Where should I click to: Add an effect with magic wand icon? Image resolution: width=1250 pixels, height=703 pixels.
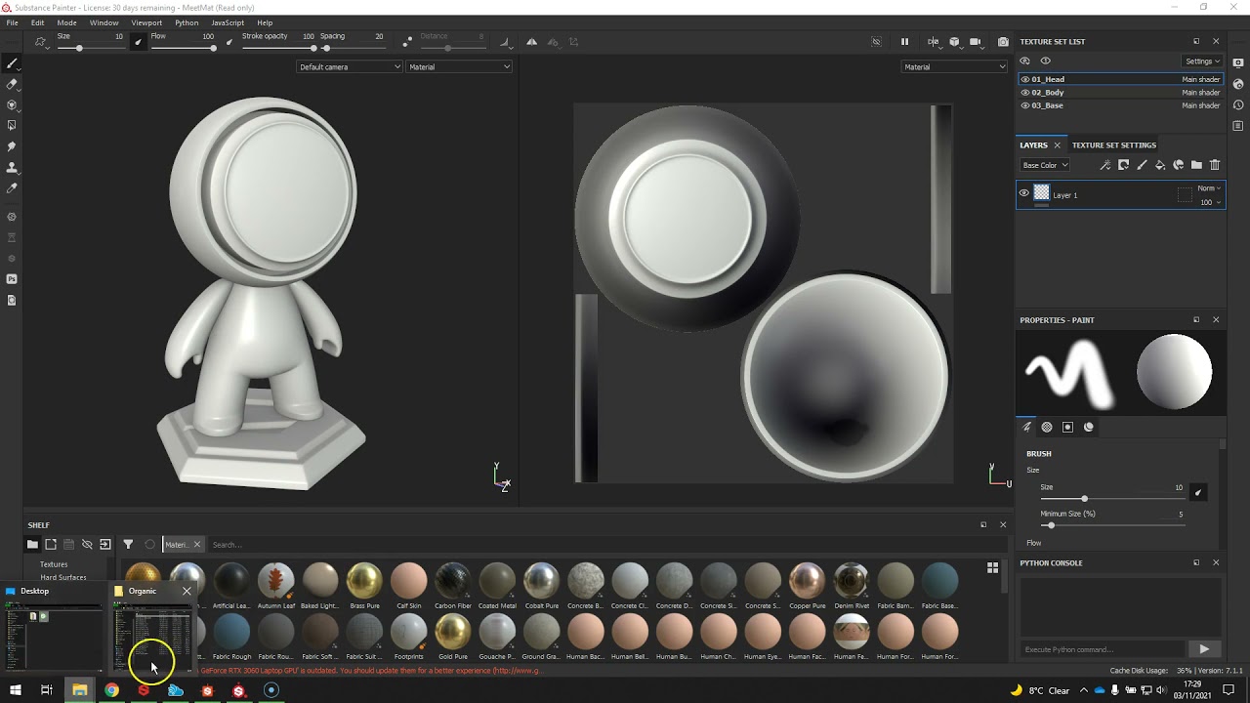(x=1105, y=165)
